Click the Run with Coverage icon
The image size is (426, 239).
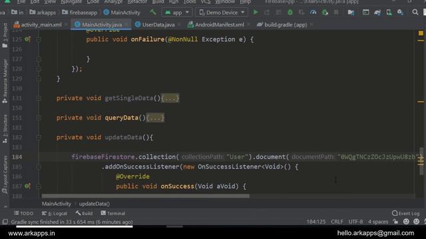pos(302,12)
